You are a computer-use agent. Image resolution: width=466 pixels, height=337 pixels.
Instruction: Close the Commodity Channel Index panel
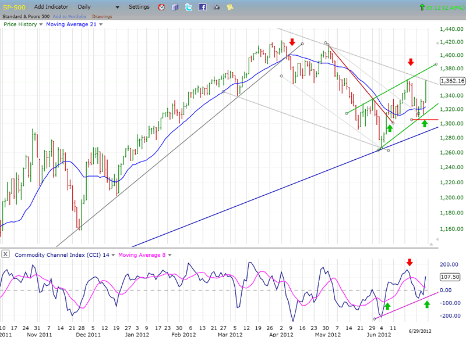coord(5,254)
